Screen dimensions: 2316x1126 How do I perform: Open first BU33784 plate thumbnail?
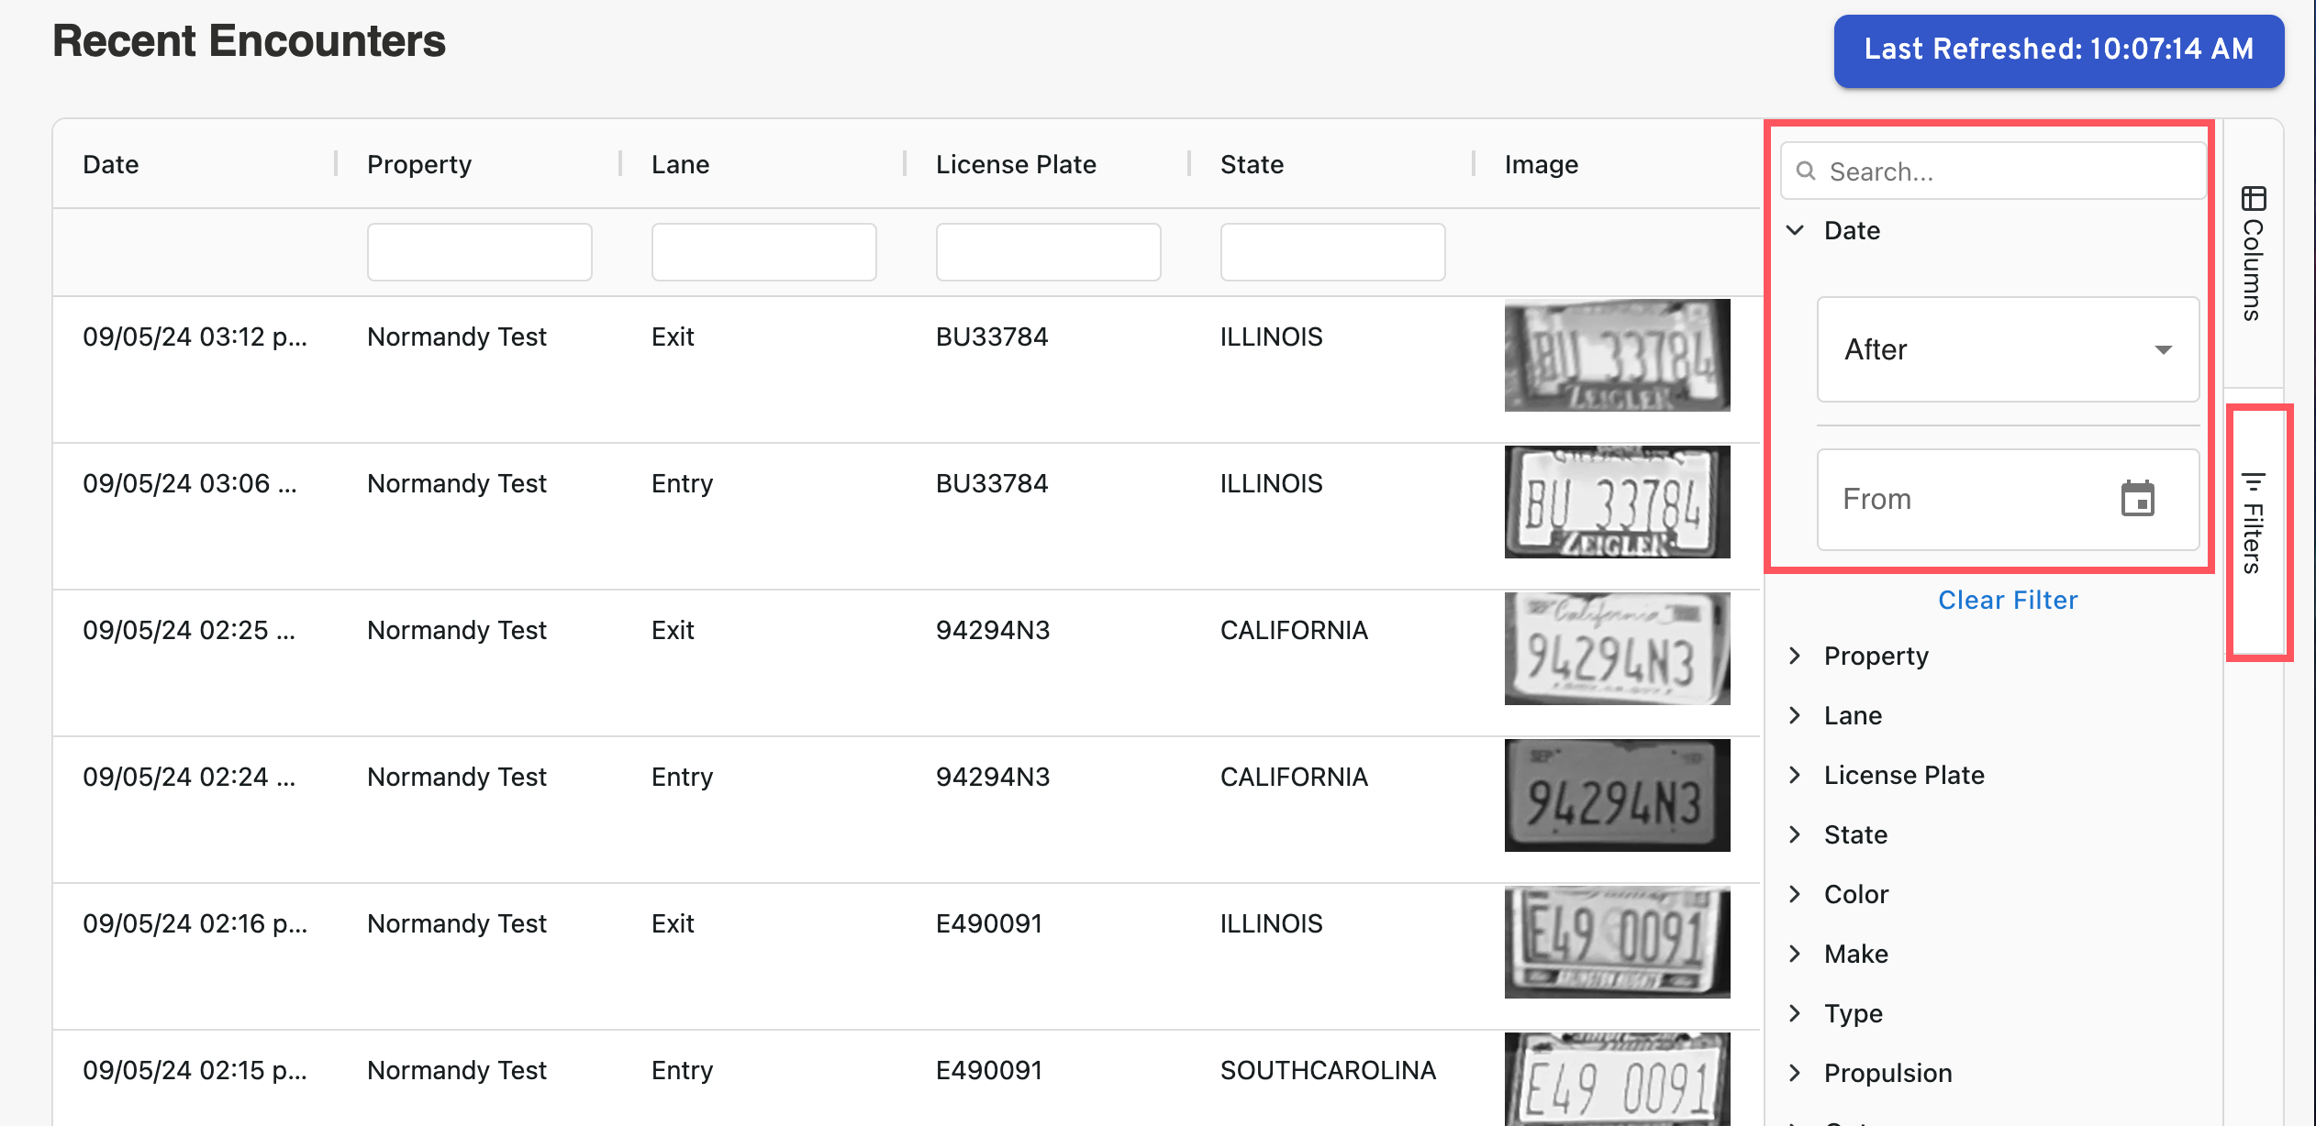click(x=1617, y=355)
